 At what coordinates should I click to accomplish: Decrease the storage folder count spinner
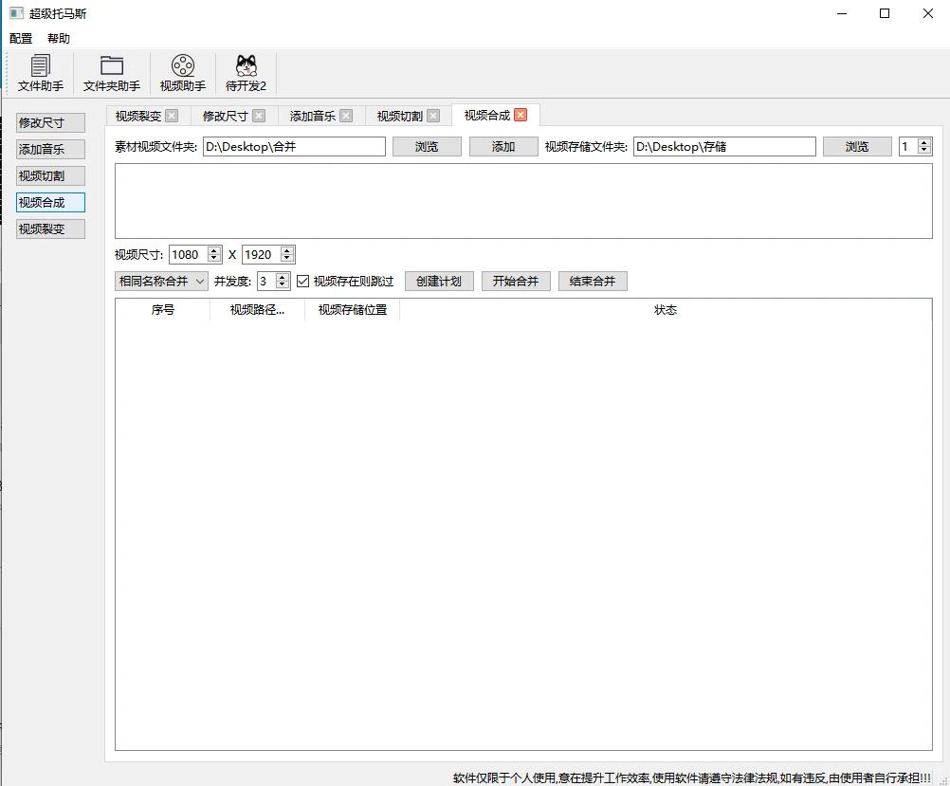[924, 151]
